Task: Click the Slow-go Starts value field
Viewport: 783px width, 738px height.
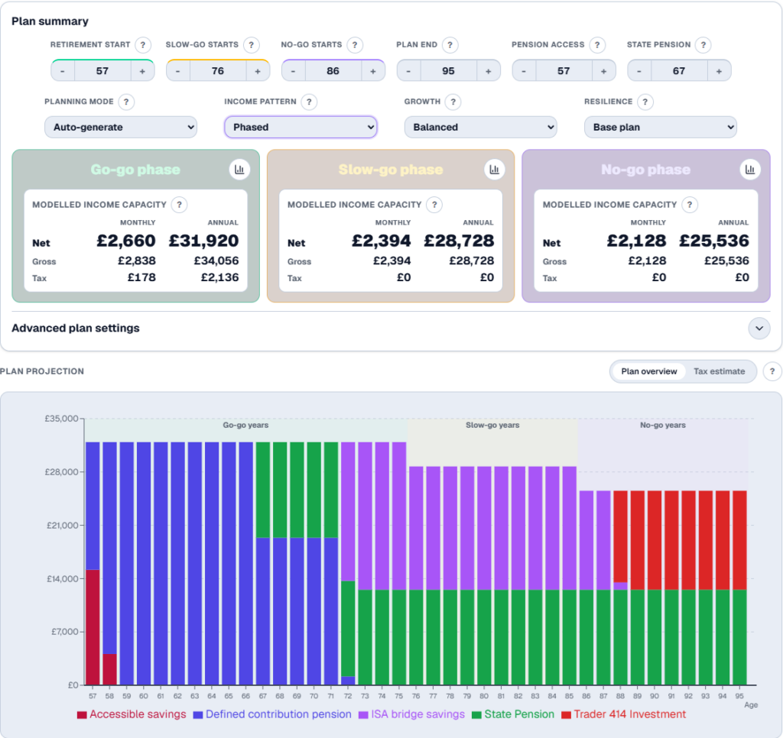Action: click(x=218, y=71)
